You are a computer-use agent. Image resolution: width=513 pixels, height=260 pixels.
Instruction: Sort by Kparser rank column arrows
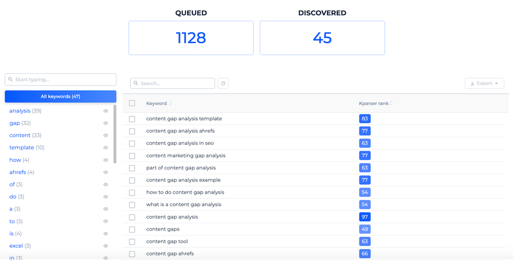[391, 103]
